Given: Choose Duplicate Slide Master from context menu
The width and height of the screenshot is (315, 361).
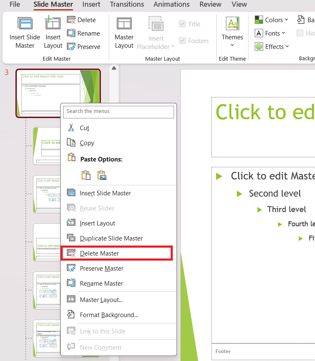Looking at the screenshot, I should 118,238.
